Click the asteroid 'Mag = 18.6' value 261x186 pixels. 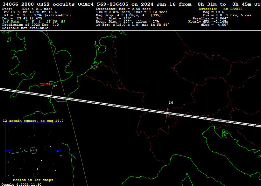[x=213, y=12]
